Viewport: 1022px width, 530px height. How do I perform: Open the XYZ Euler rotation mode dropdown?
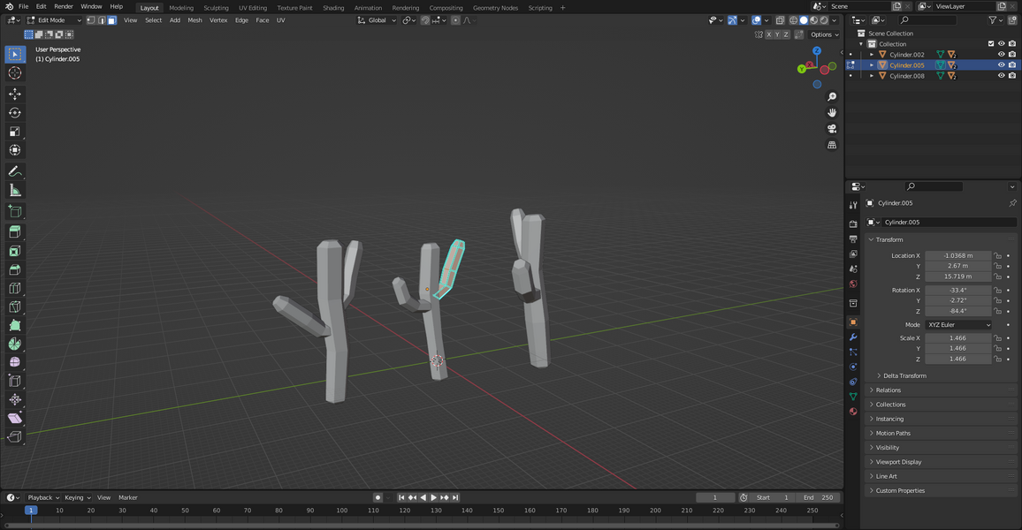tap(958, 325)
